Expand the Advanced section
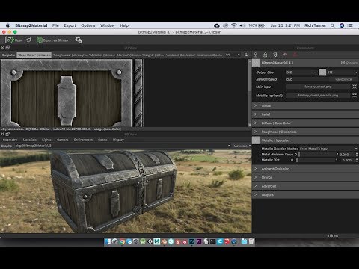Viewport: 359px width, 269px height. pos(306,186)
